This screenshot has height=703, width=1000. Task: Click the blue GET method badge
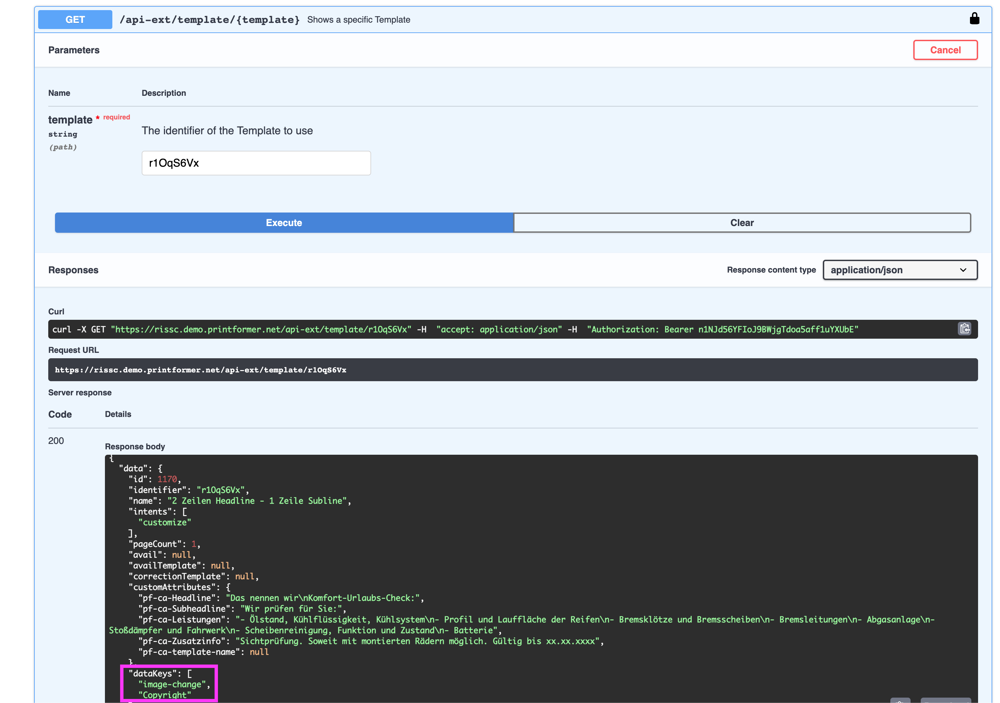[x=75, y=19]
